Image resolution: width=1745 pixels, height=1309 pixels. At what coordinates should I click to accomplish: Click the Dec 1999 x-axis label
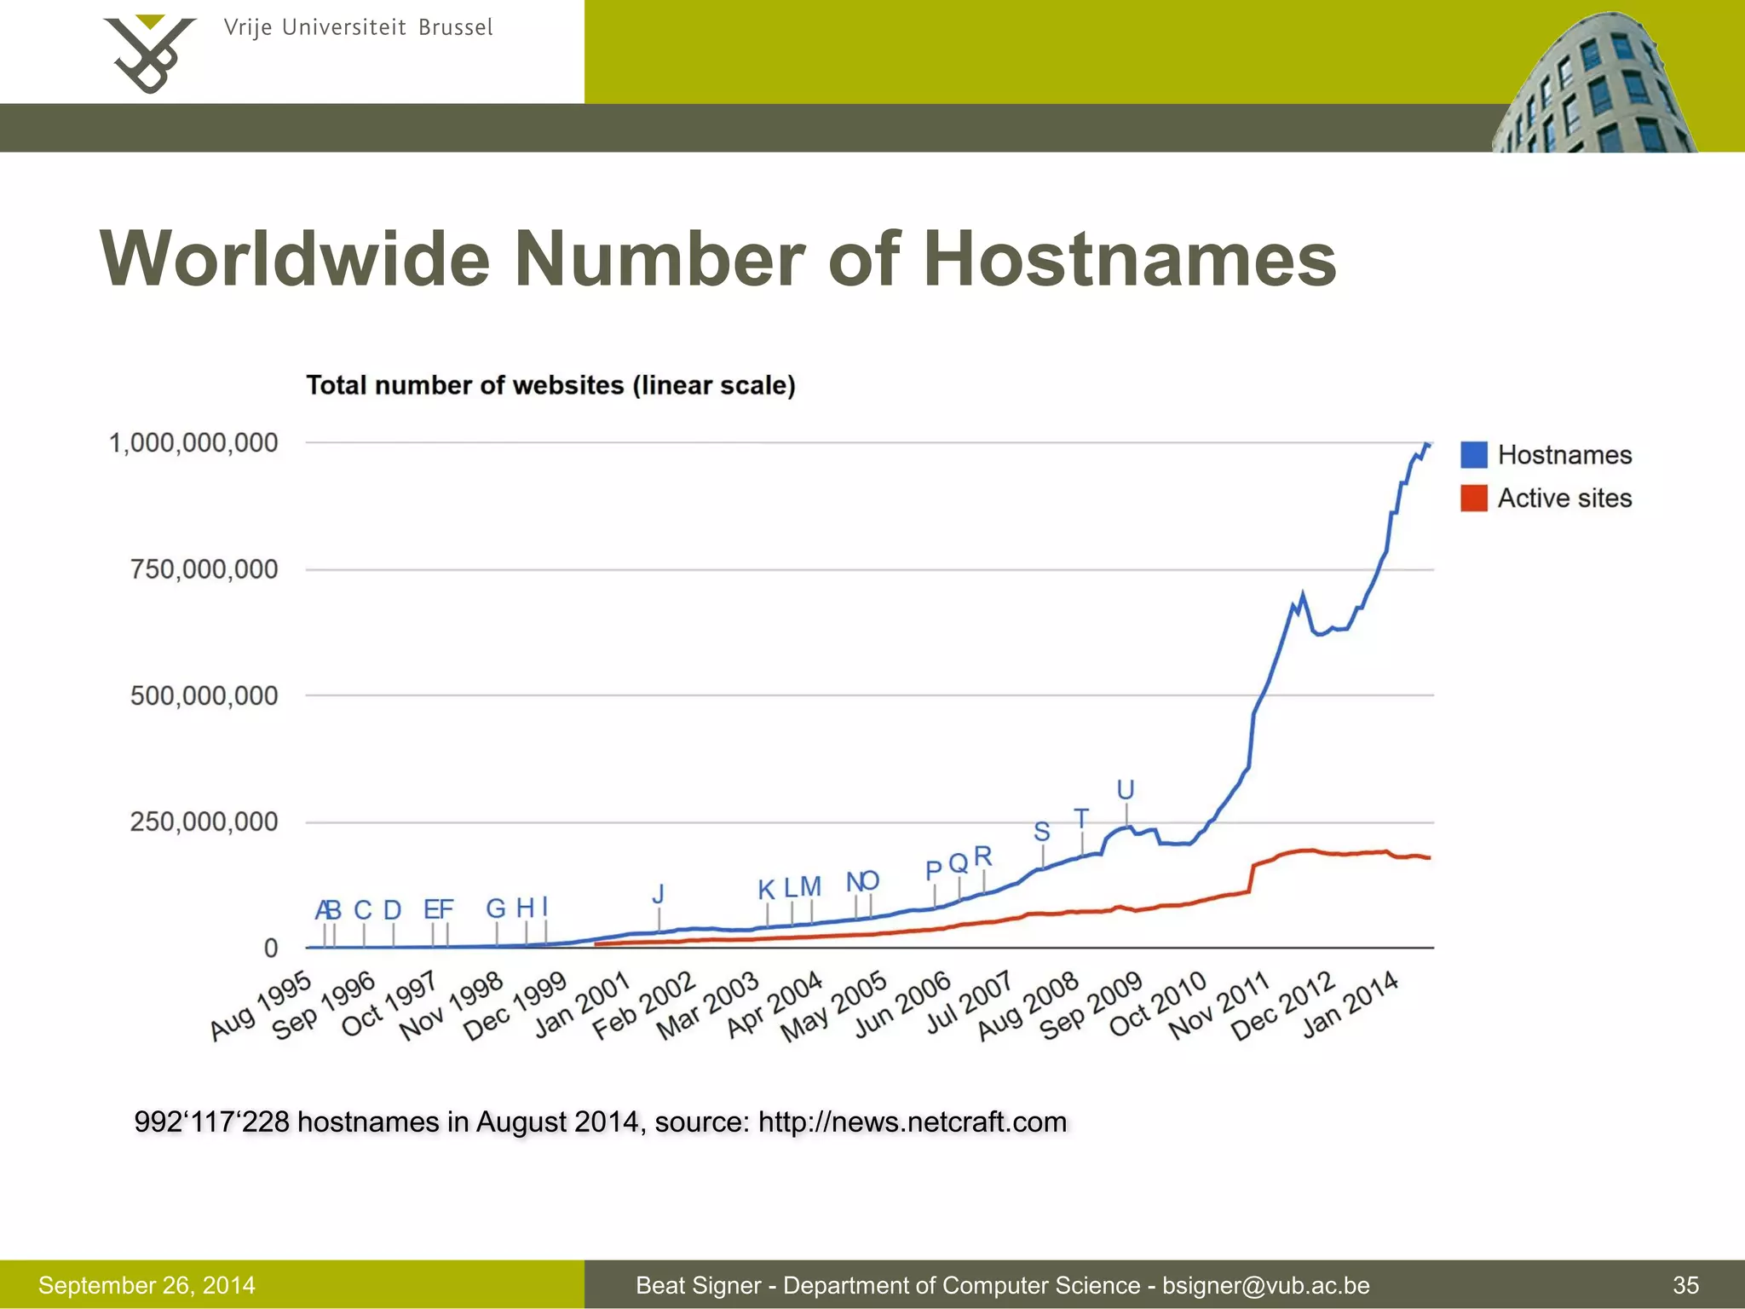pos(516,1006)
